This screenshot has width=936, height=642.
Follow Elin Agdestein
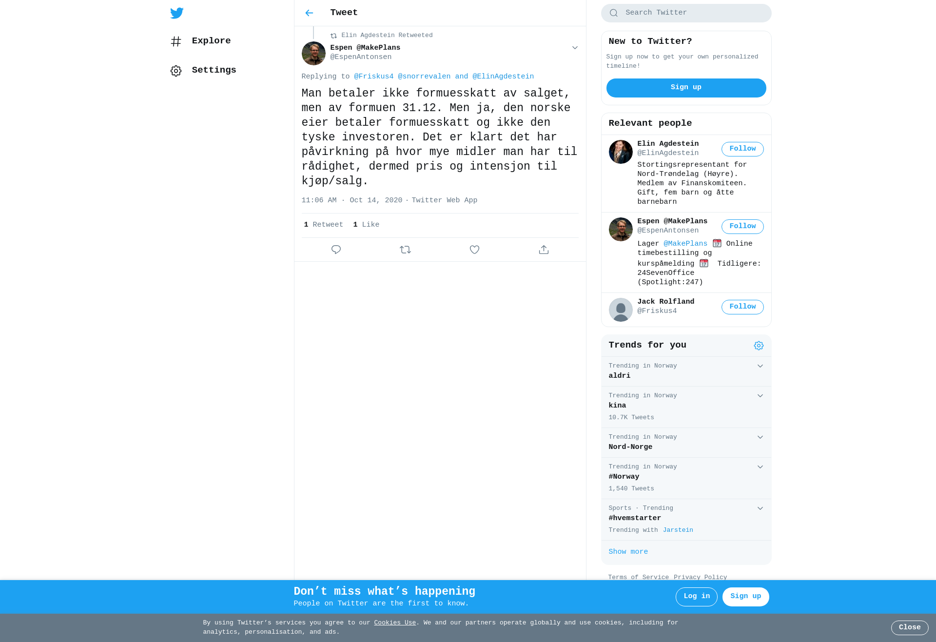(742, 149)
